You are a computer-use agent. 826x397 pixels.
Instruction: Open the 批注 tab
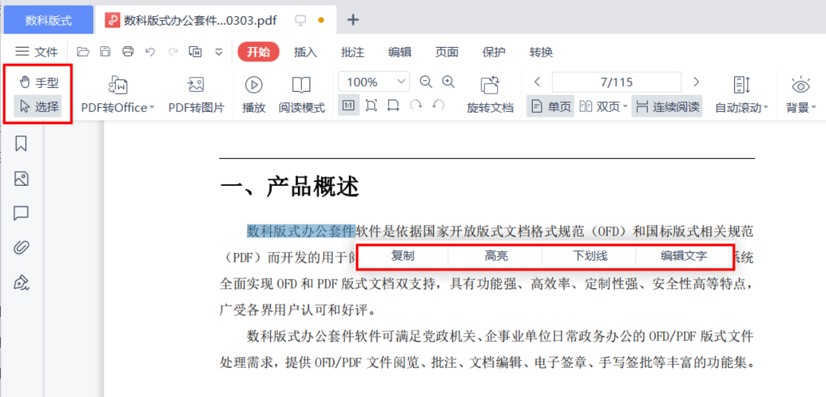click(x=353, y=52)
